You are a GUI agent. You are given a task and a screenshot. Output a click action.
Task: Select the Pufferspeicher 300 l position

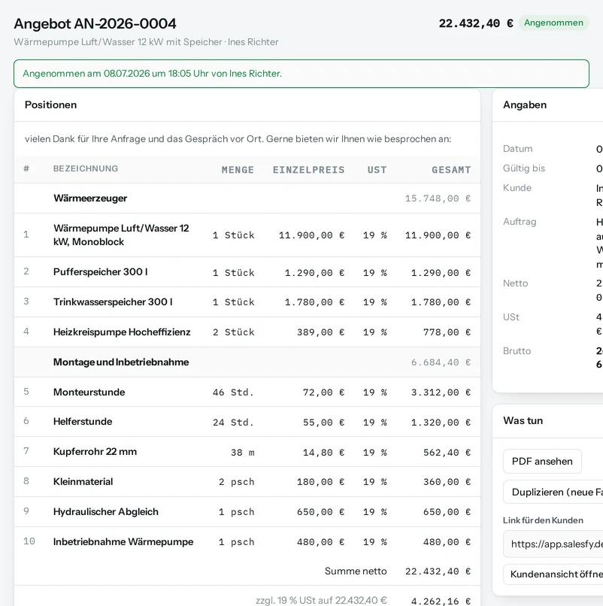coord(247,272)
